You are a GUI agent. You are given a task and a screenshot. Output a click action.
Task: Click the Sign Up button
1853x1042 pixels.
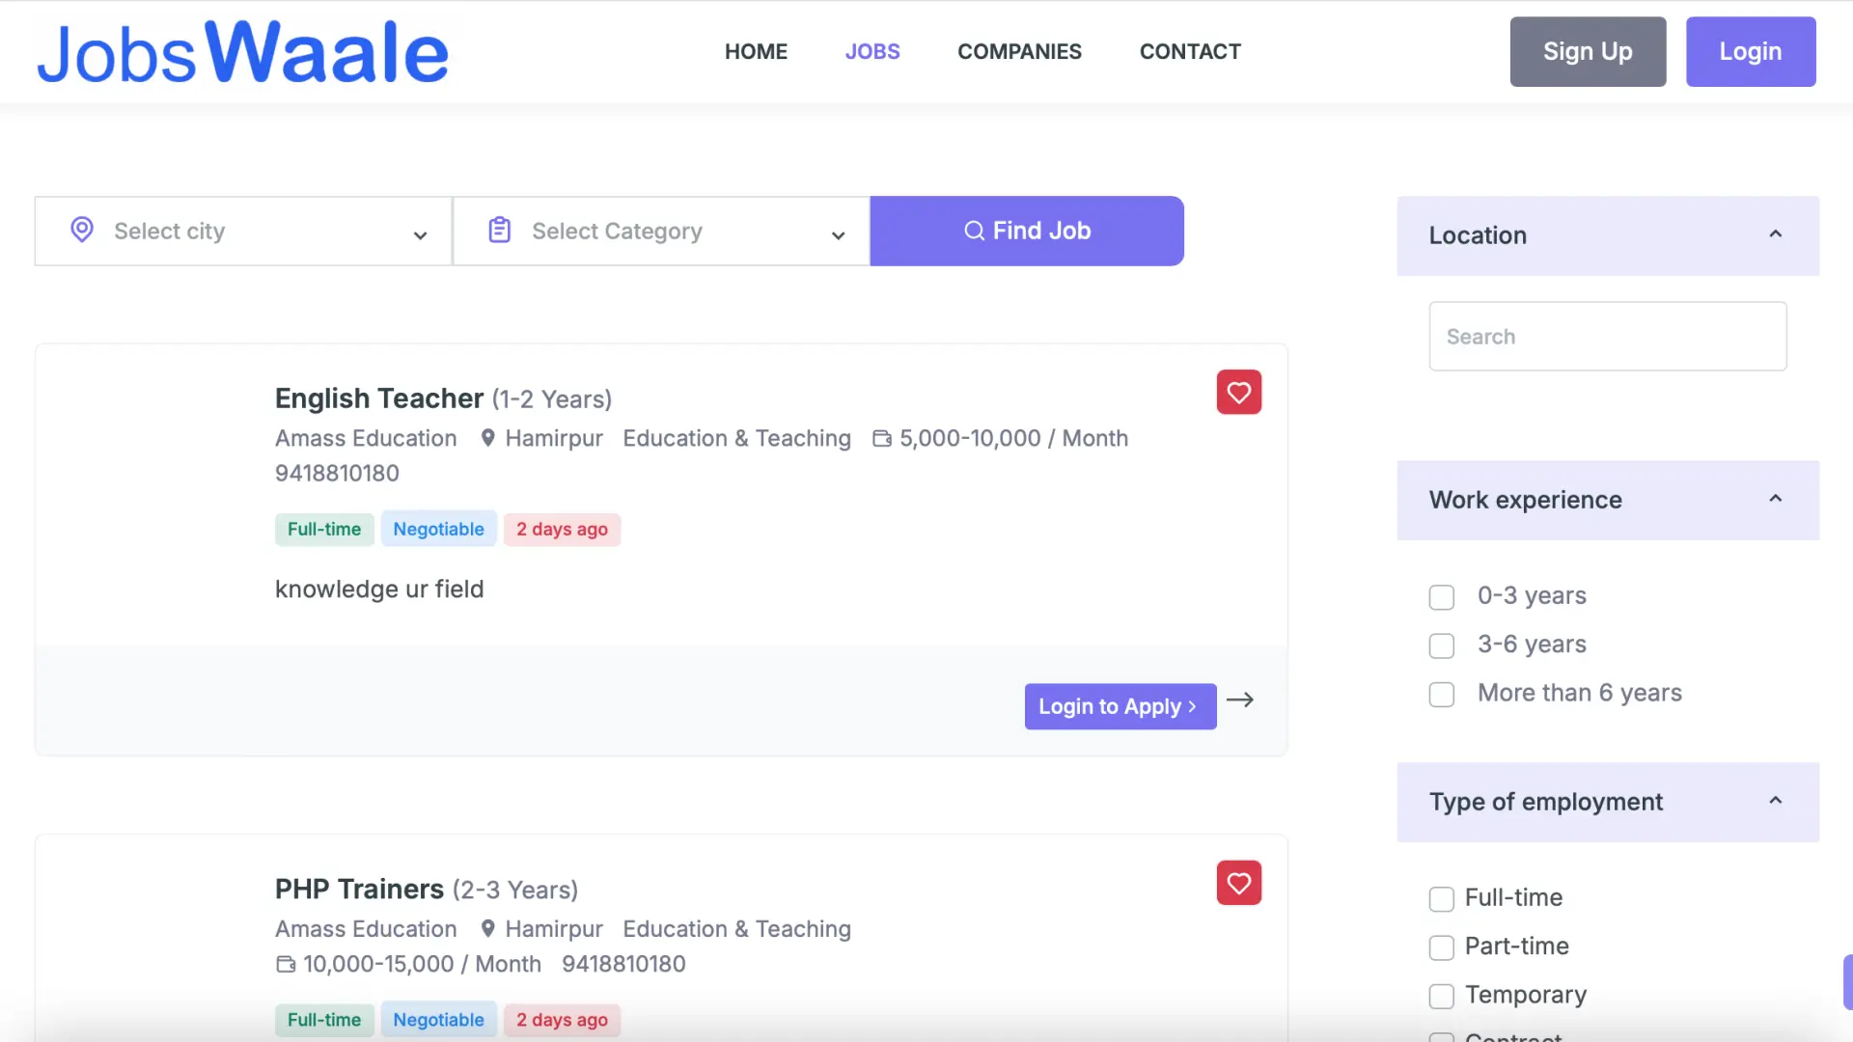click(1587, 51)
